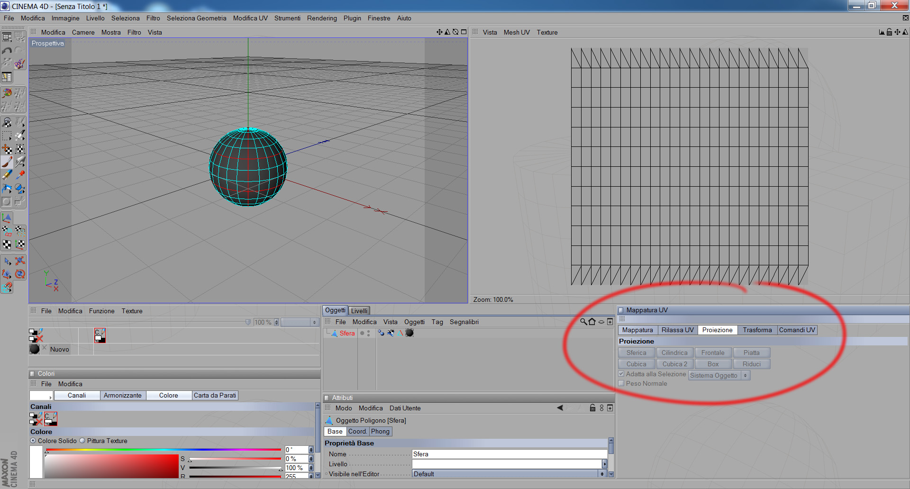Switch to the Rilassa UV tab

coord(678,330)
